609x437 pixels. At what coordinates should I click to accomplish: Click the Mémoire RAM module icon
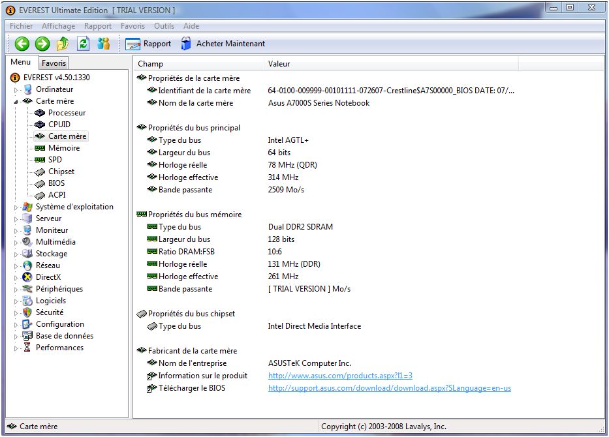(x=40, y=148)
